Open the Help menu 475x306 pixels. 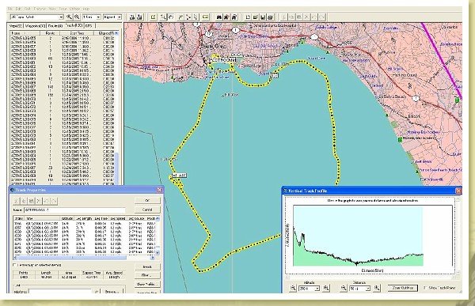coord(86,9)
